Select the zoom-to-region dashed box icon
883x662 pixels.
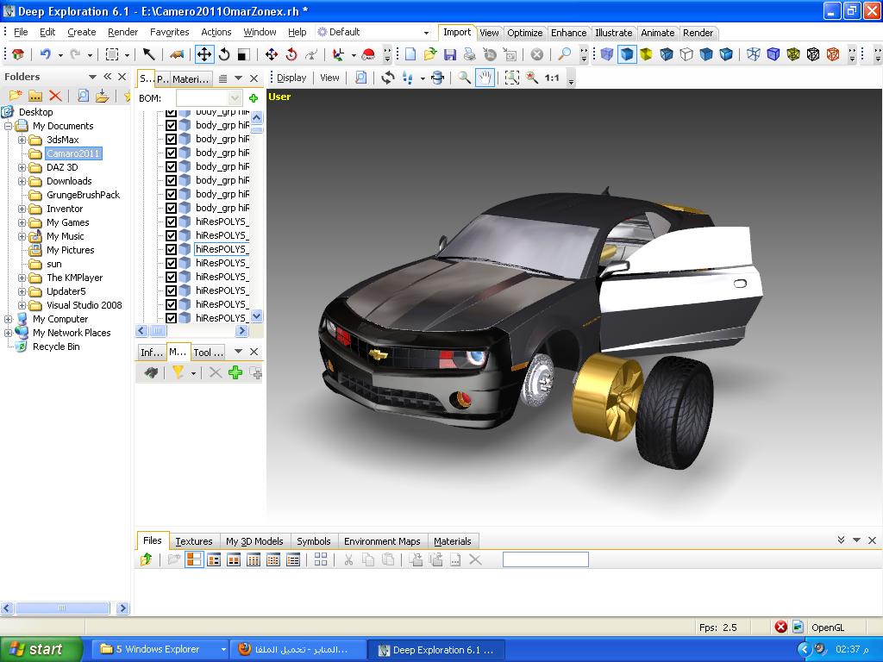tap(512, 78)
